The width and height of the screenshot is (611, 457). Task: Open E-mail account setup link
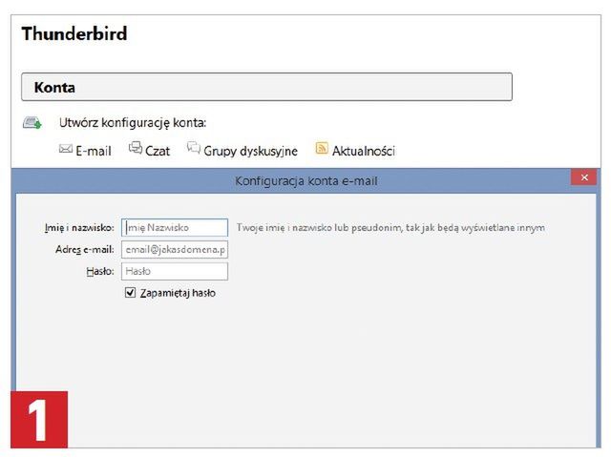(94, 151)
